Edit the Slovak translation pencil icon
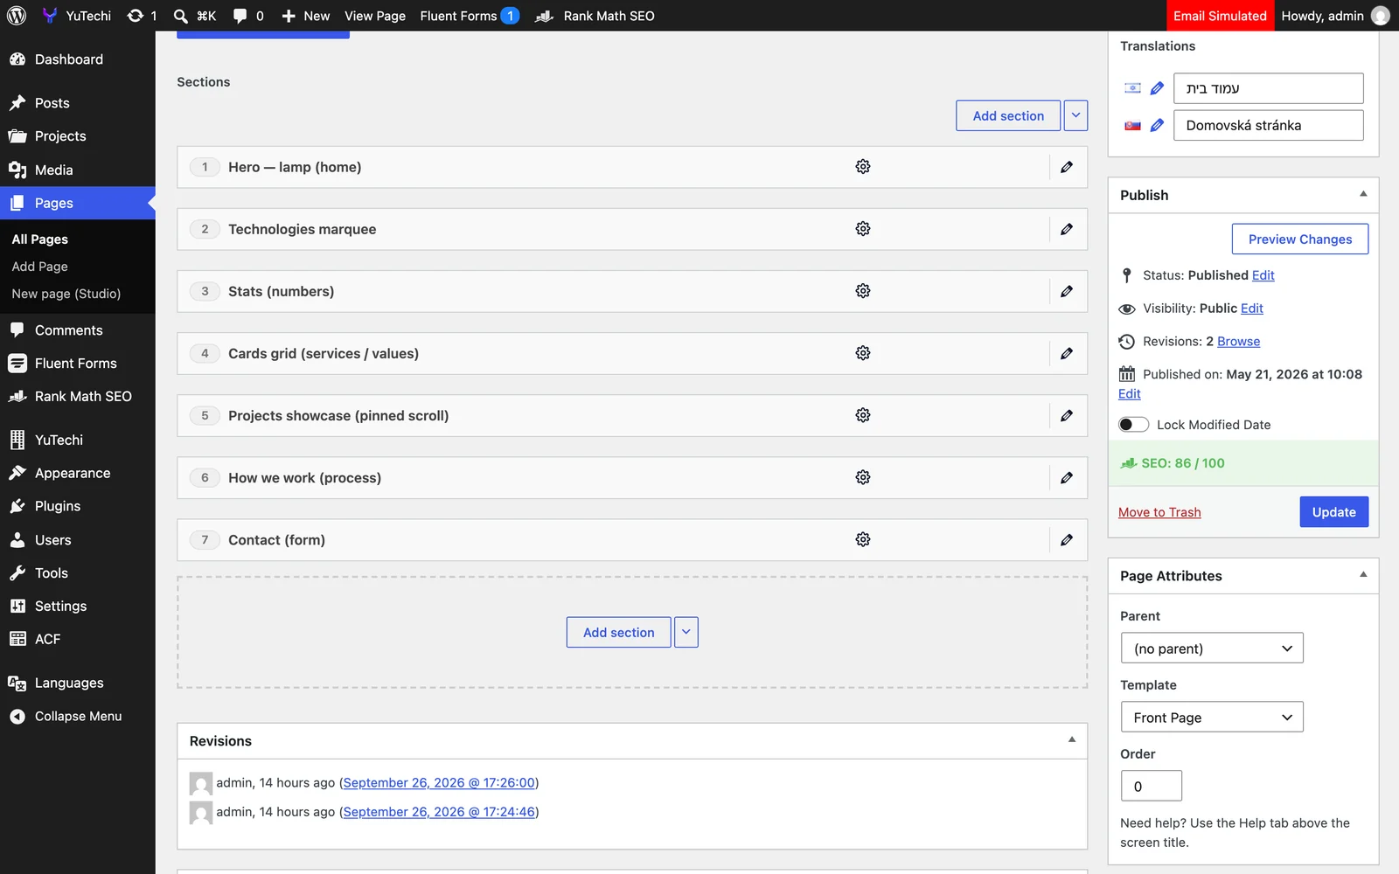This screenshot has height=874, width=1399. click(x=1157, y=125)
